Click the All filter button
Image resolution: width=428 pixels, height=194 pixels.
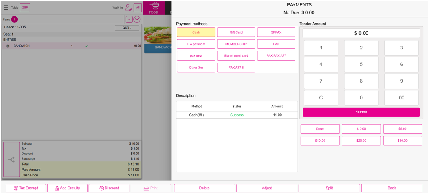[138, 7]
